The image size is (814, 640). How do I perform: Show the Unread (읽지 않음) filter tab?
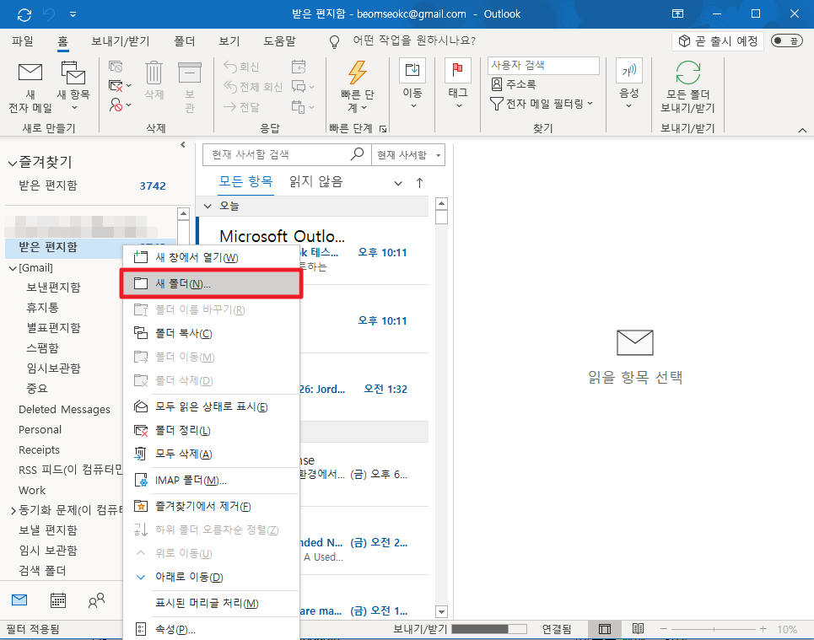click(x=315, y=181)
